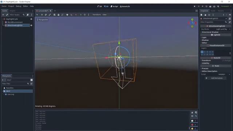Expand the Process section
Viewport: 233px width, 131px height.
[205, 69]
